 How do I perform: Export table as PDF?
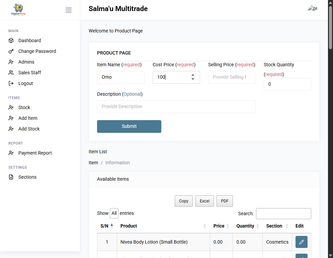[225, 201]
